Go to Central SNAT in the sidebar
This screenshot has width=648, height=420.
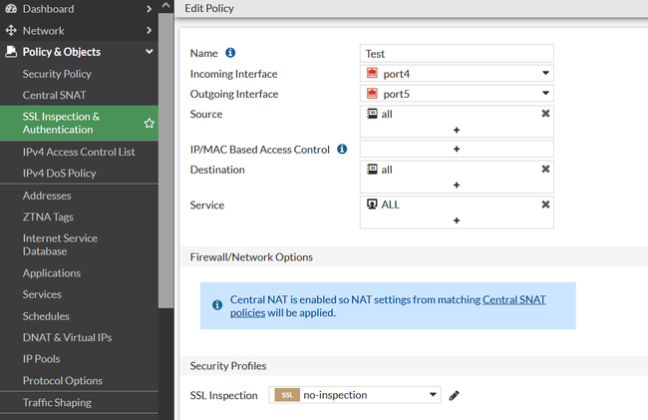(54, 96)
